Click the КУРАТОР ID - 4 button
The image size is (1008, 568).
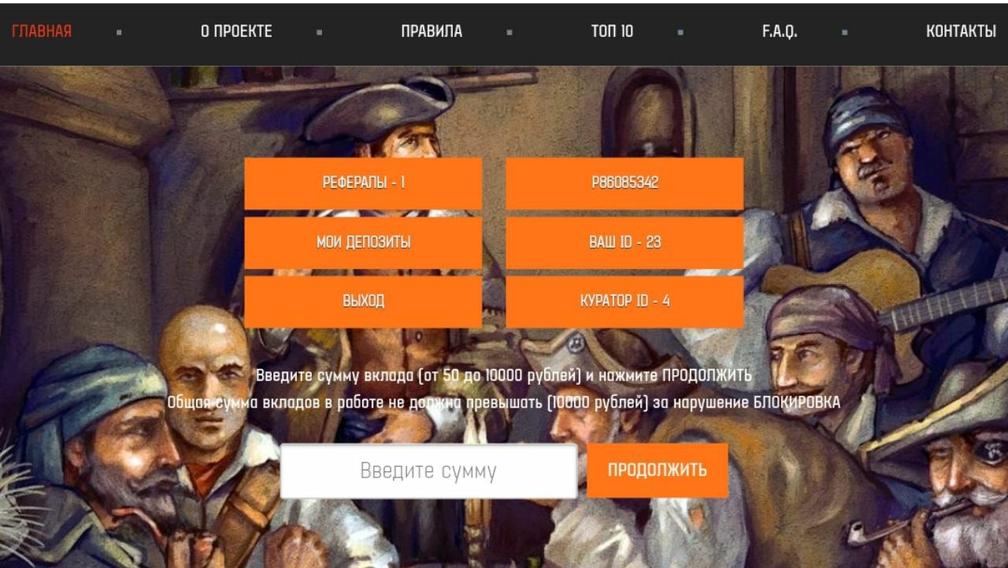[624, 301]
